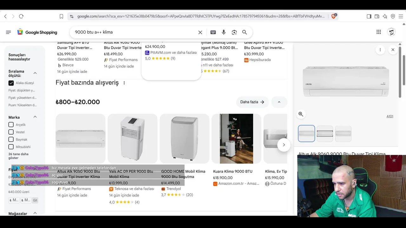
Task: Select the first Altus image thumbnail
Action: [306, 133]
